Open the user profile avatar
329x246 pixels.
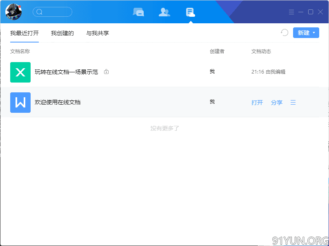click(x=13, y=12)
